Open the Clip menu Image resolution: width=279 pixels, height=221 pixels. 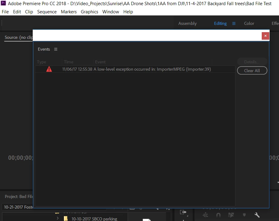(x=29, y=12)
